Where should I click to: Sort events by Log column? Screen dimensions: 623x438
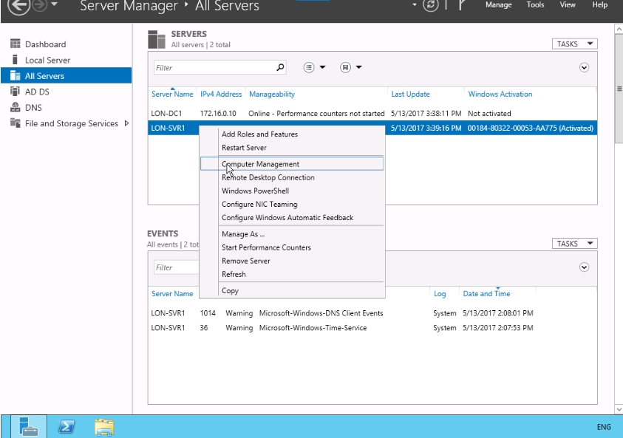pos(440,294)
